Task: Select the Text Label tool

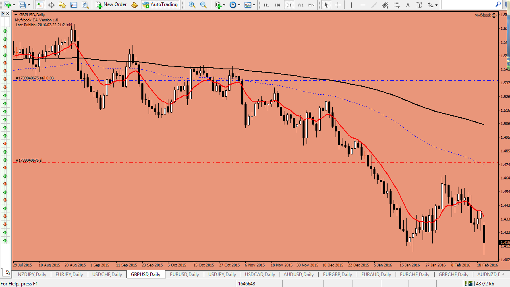Action: 419,5
